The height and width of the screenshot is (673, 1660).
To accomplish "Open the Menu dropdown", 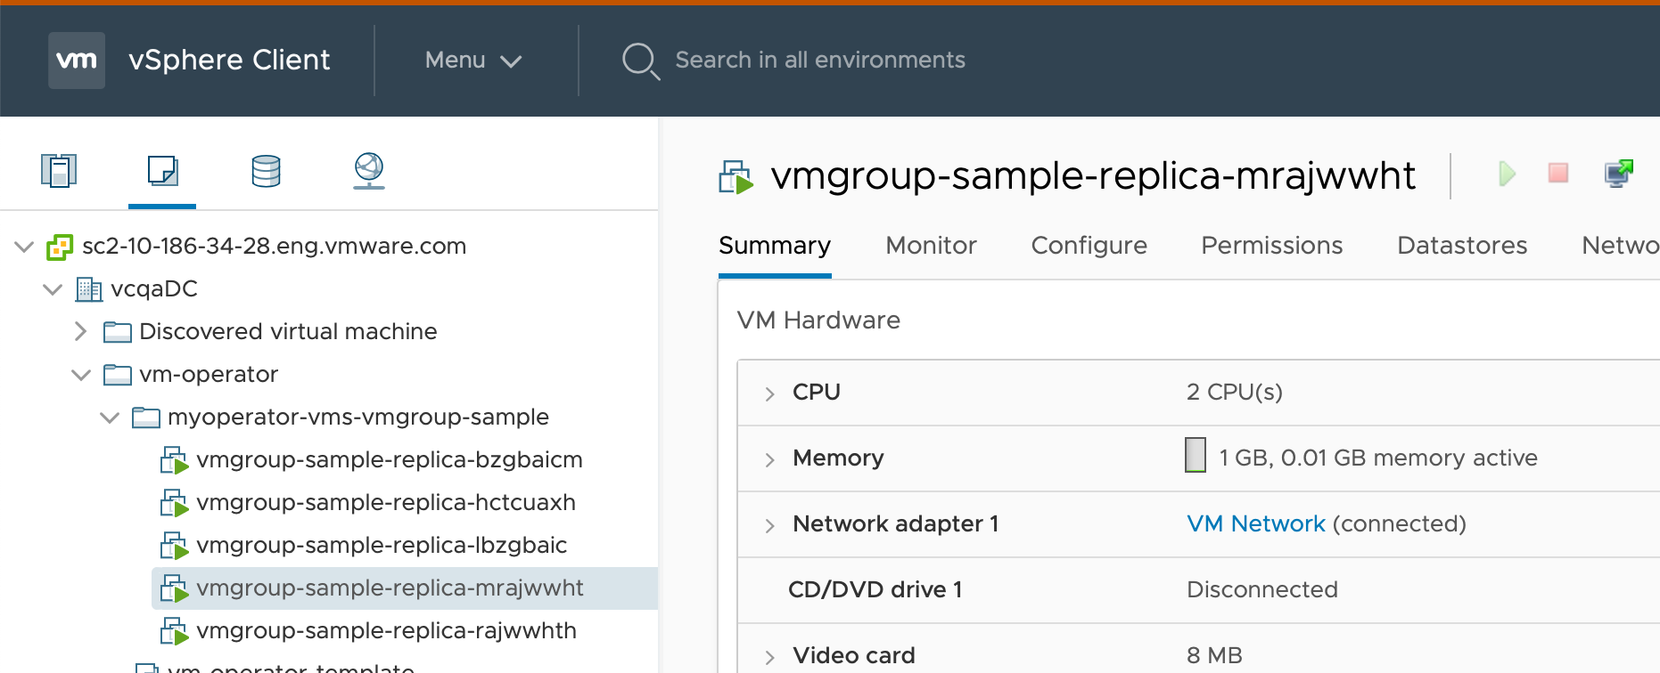I will click(473, 60).
